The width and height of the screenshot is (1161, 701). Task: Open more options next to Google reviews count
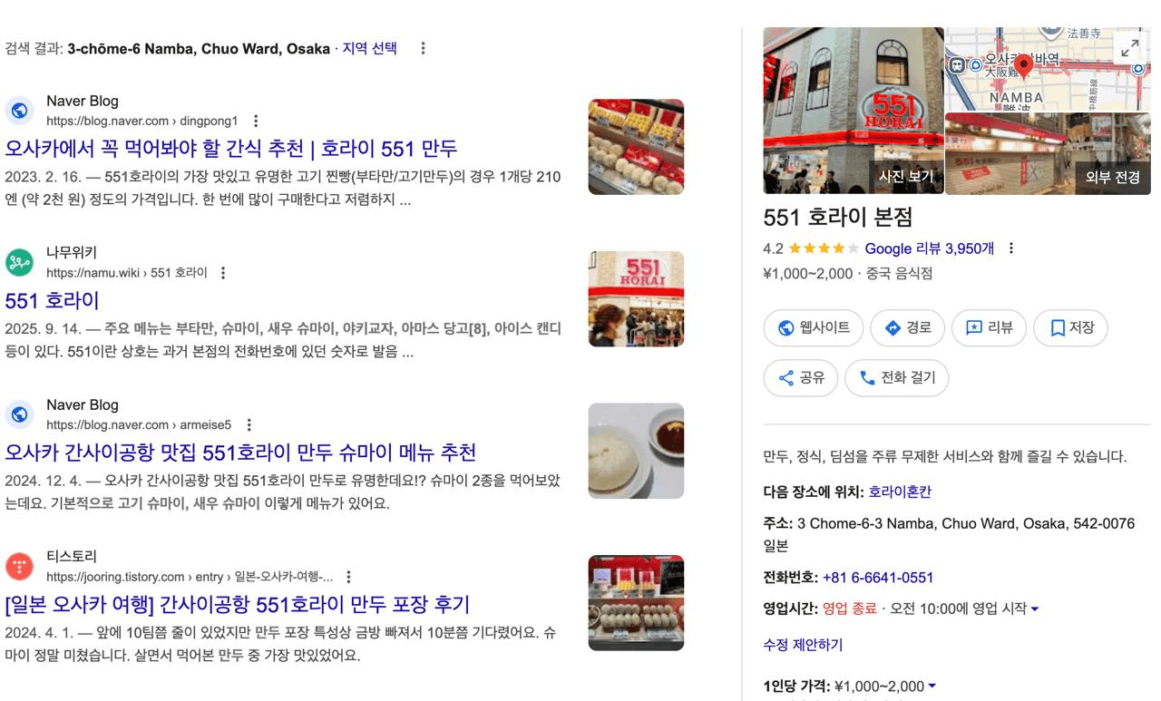pos(1011,248)
